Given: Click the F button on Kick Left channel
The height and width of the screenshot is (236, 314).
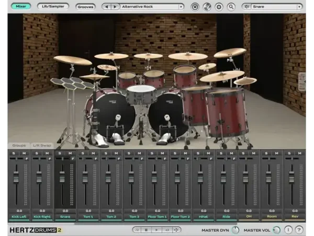Looking at the screenshot, I should click(27, 159).
